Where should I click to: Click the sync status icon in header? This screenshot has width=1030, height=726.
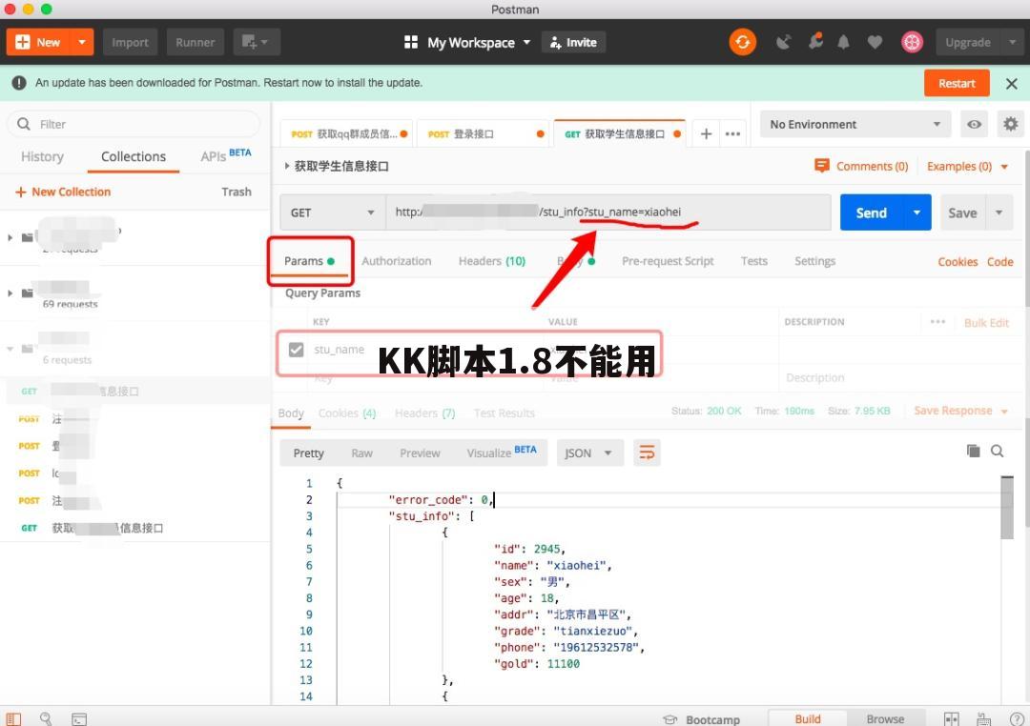(x=742, y=42)
